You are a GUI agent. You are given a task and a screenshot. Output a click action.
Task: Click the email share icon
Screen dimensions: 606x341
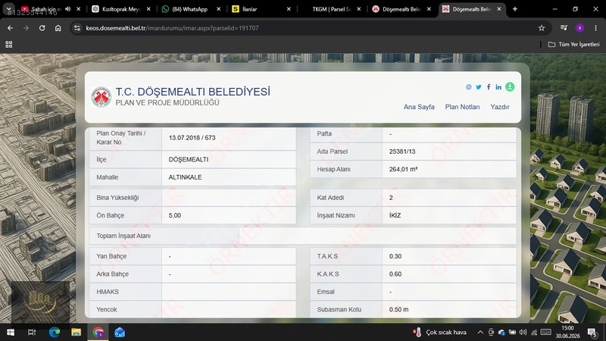coord(469,87)
